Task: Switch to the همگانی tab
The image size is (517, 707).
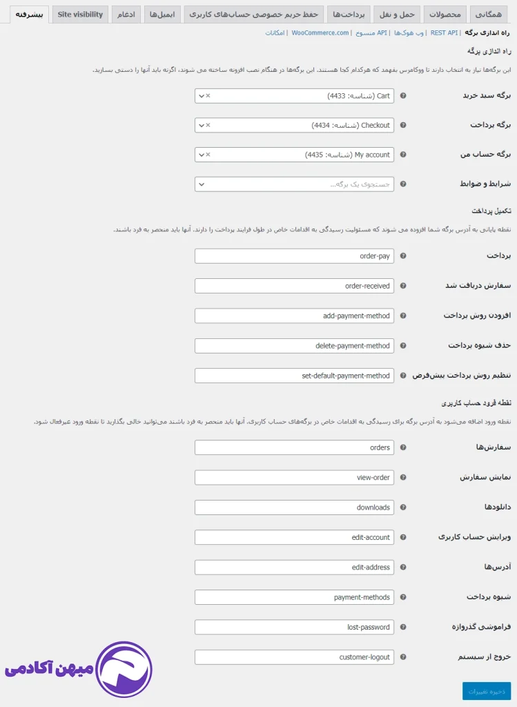Action: (x=489, y=14)
